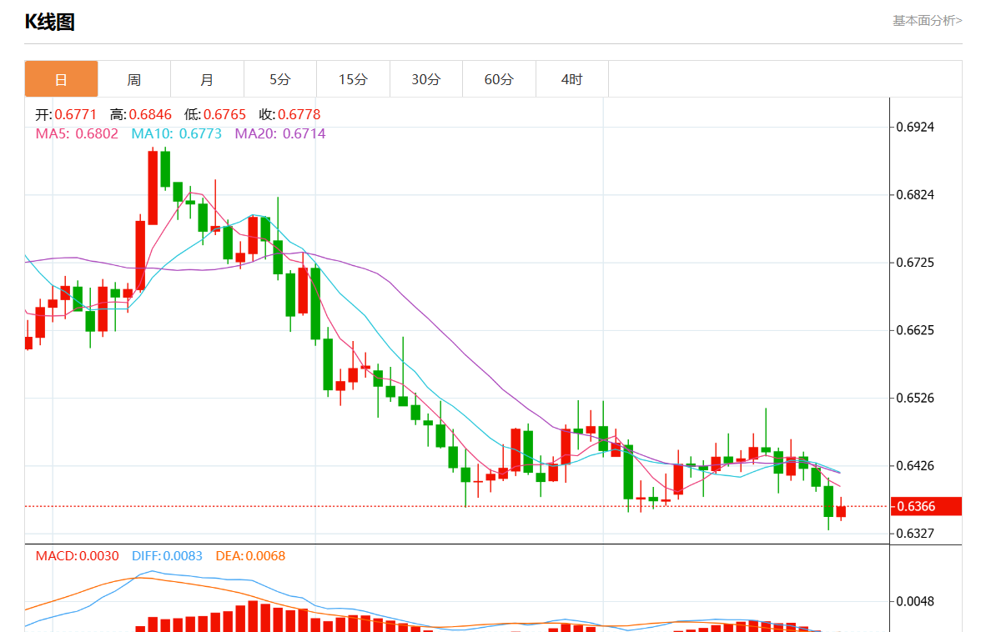Open the 5分 interval tab
The height and width of the screenshot is (632, 986).
(x=279, y=79)
